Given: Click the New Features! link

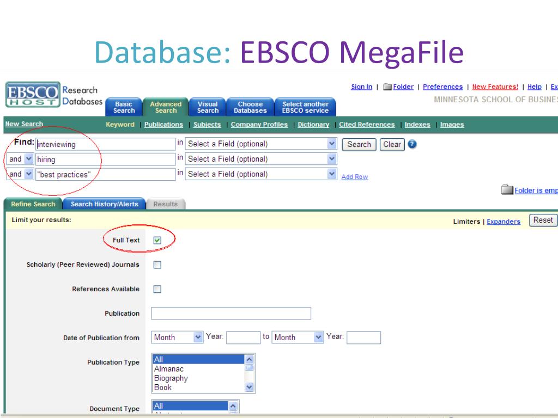Looking at the screenshot, I should (x=495, y=87).
